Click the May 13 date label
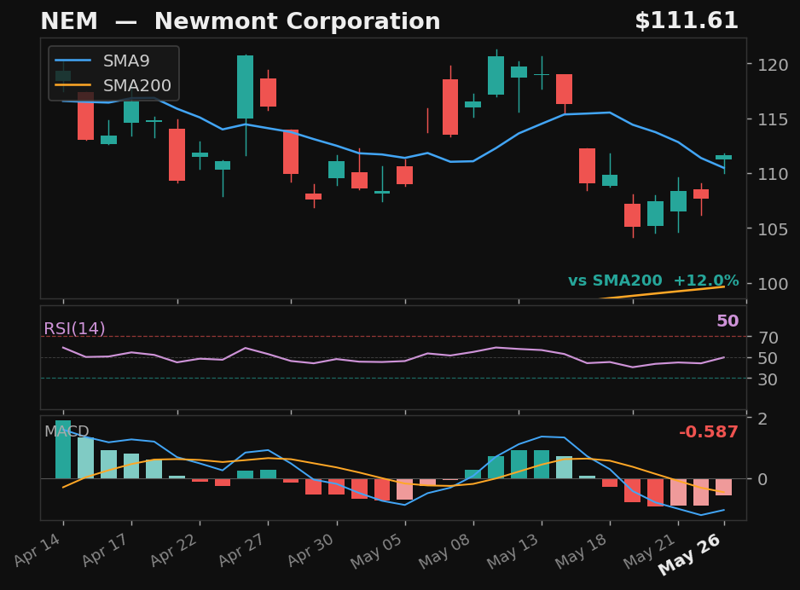The image size is (800, 590). [x=513, y=552]
